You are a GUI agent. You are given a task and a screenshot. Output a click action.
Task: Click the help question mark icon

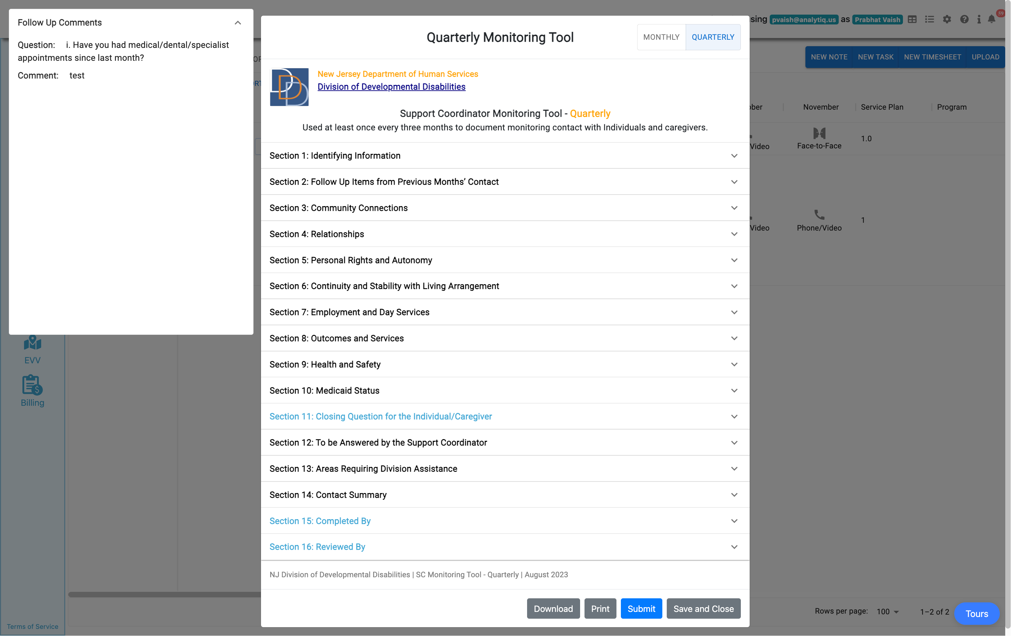[964, 19]
